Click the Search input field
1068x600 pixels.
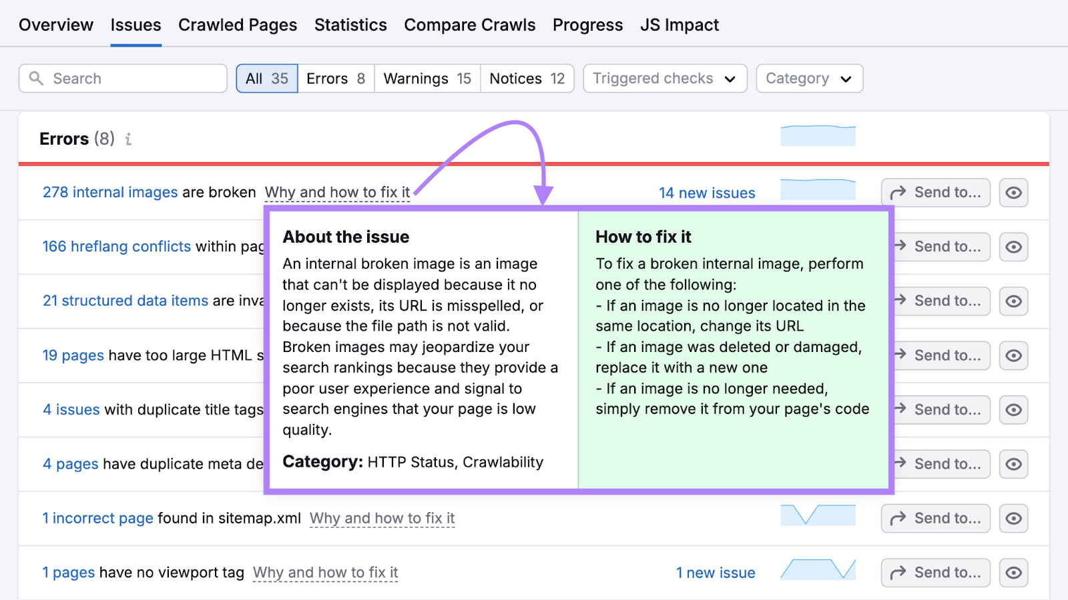coord(123,79)
